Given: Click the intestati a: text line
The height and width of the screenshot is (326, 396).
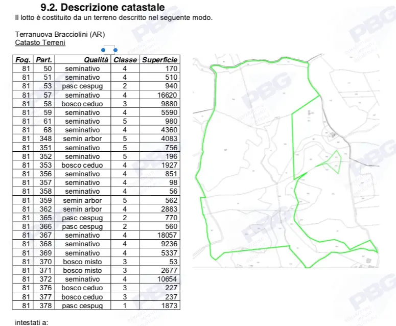Looking at the screenshot, I should click(31, 322).
